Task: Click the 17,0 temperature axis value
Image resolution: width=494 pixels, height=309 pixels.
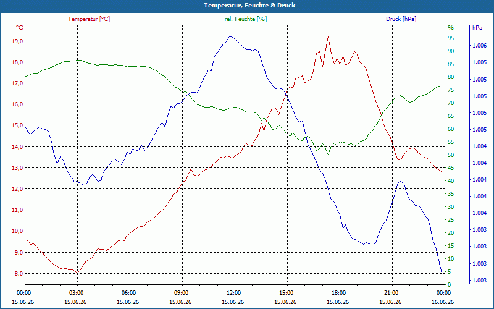Action: tap(17, 83)
